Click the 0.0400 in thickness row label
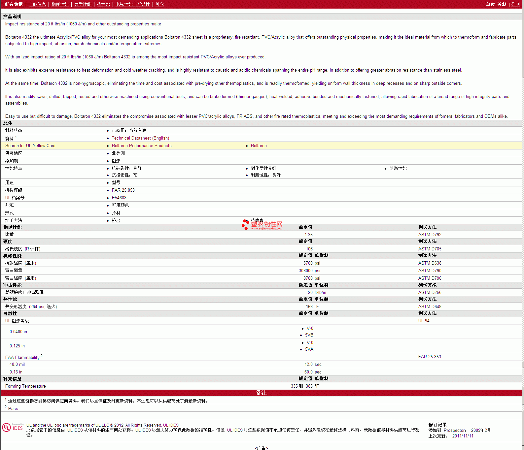The width and height of the screenshot is (524, 450). click(x=18, y=332)
